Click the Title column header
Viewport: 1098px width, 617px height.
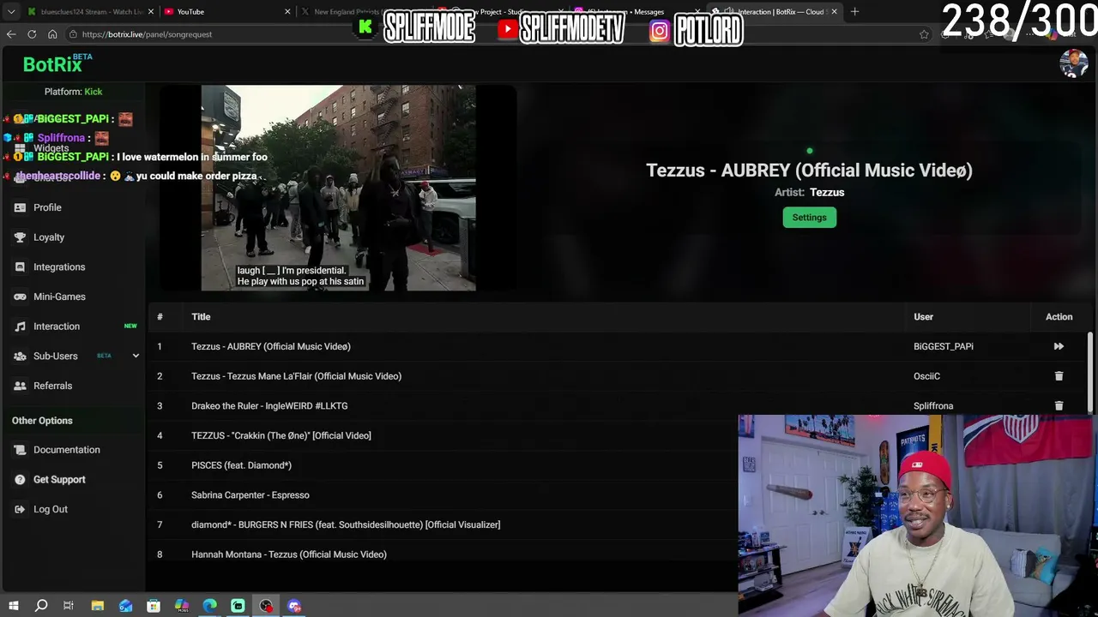coord(201,317)
